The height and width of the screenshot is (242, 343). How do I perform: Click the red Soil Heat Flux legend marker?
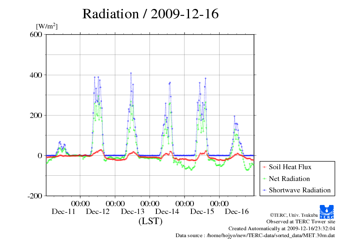(264, 167)
